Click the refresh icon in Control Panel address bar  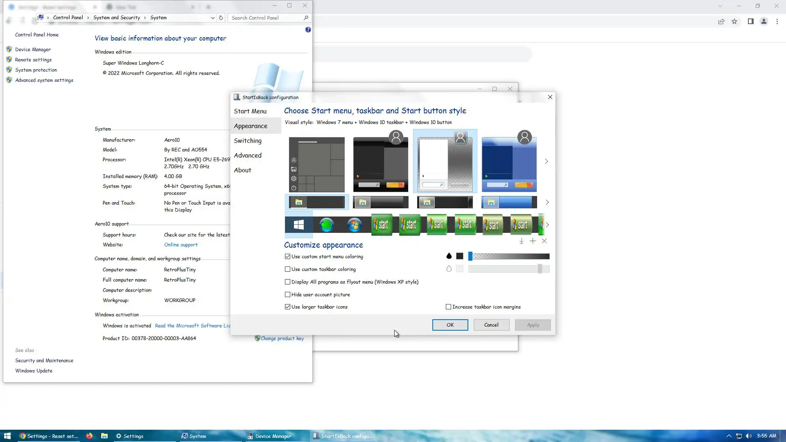pos(221,18)
